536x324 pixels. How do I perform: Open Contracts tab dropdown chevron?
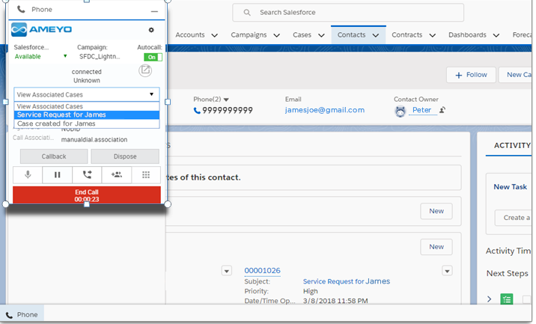coord(433,35)
